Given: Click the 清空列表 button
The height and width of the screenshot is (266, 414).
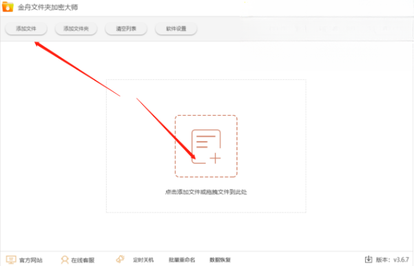Looking at the screenshot, I should pyautogui.click(x=126, y=28).
